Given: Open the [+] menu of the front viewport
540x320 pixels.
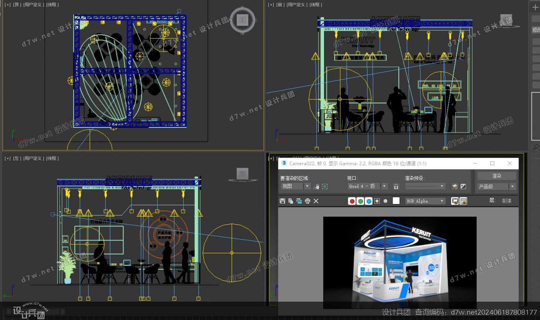Looking at the screenshot, I should click(271, 5).
